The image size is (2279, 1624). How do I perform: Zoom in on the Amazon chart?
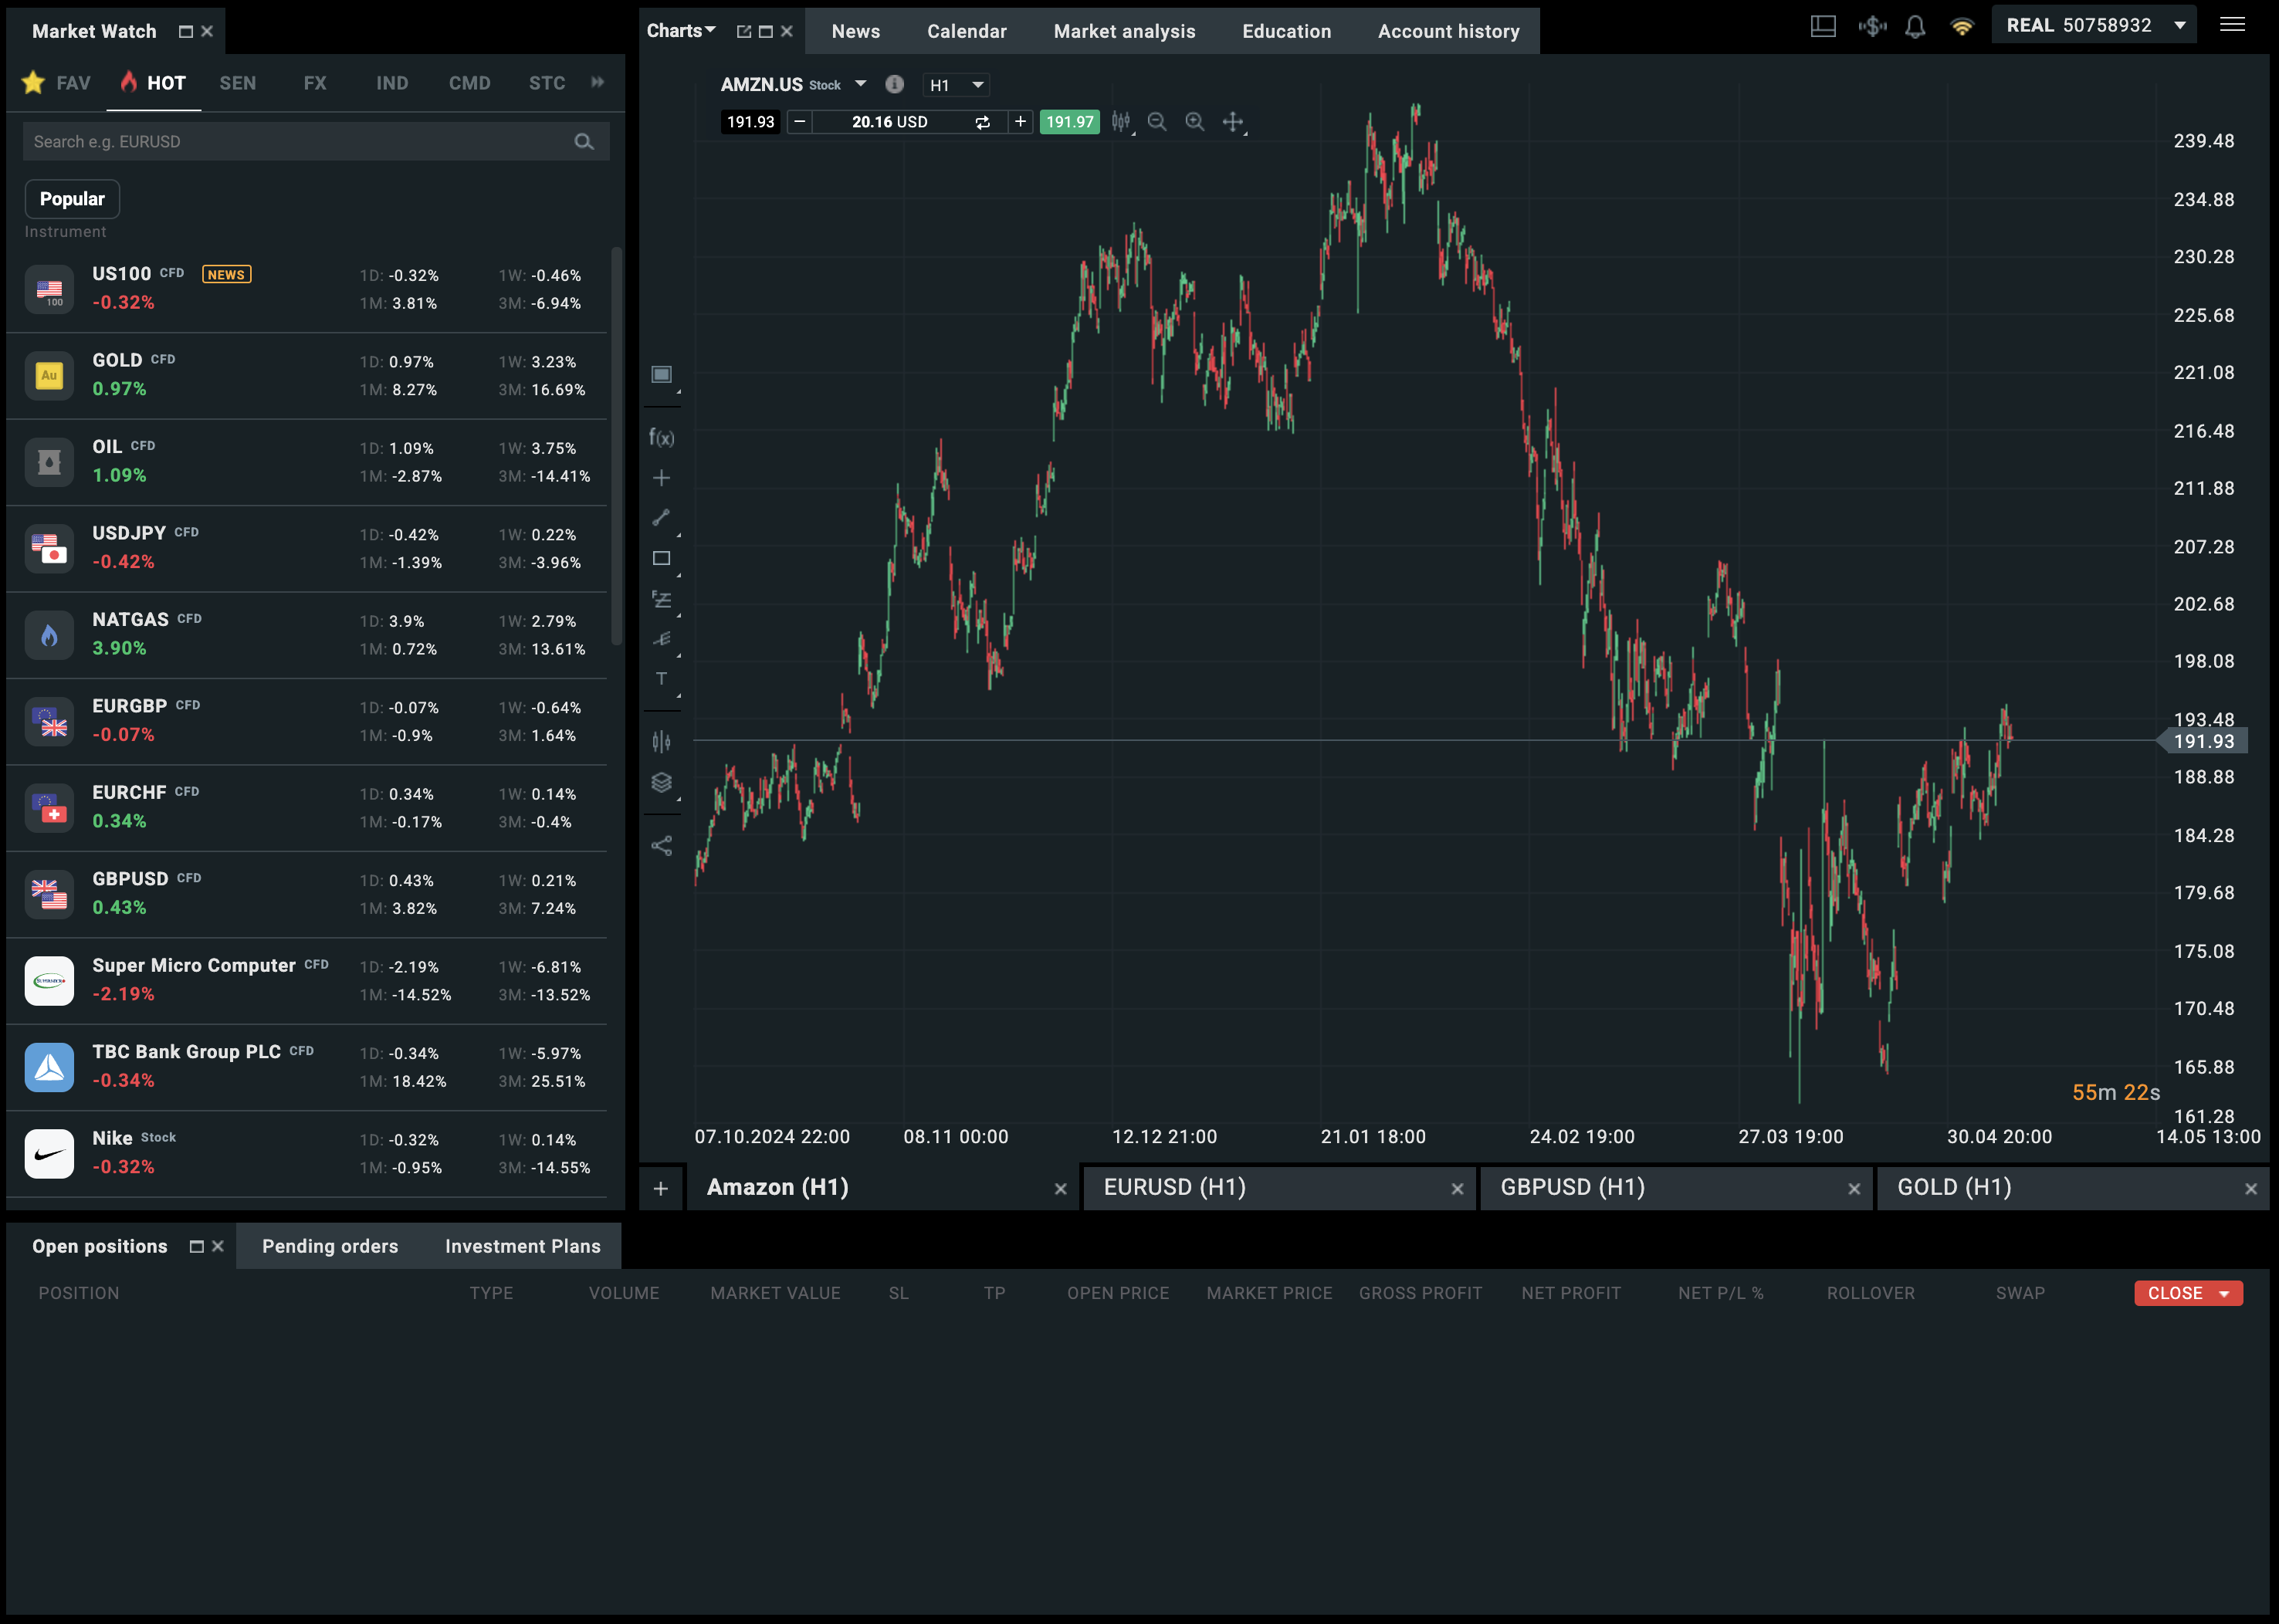1195,122
